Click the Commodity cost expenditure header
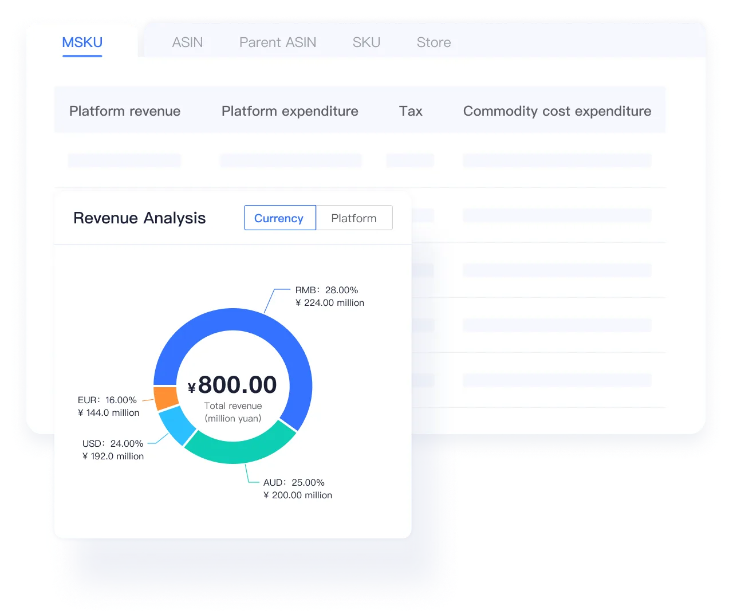733x614 pixels. [x=557, y=111]
